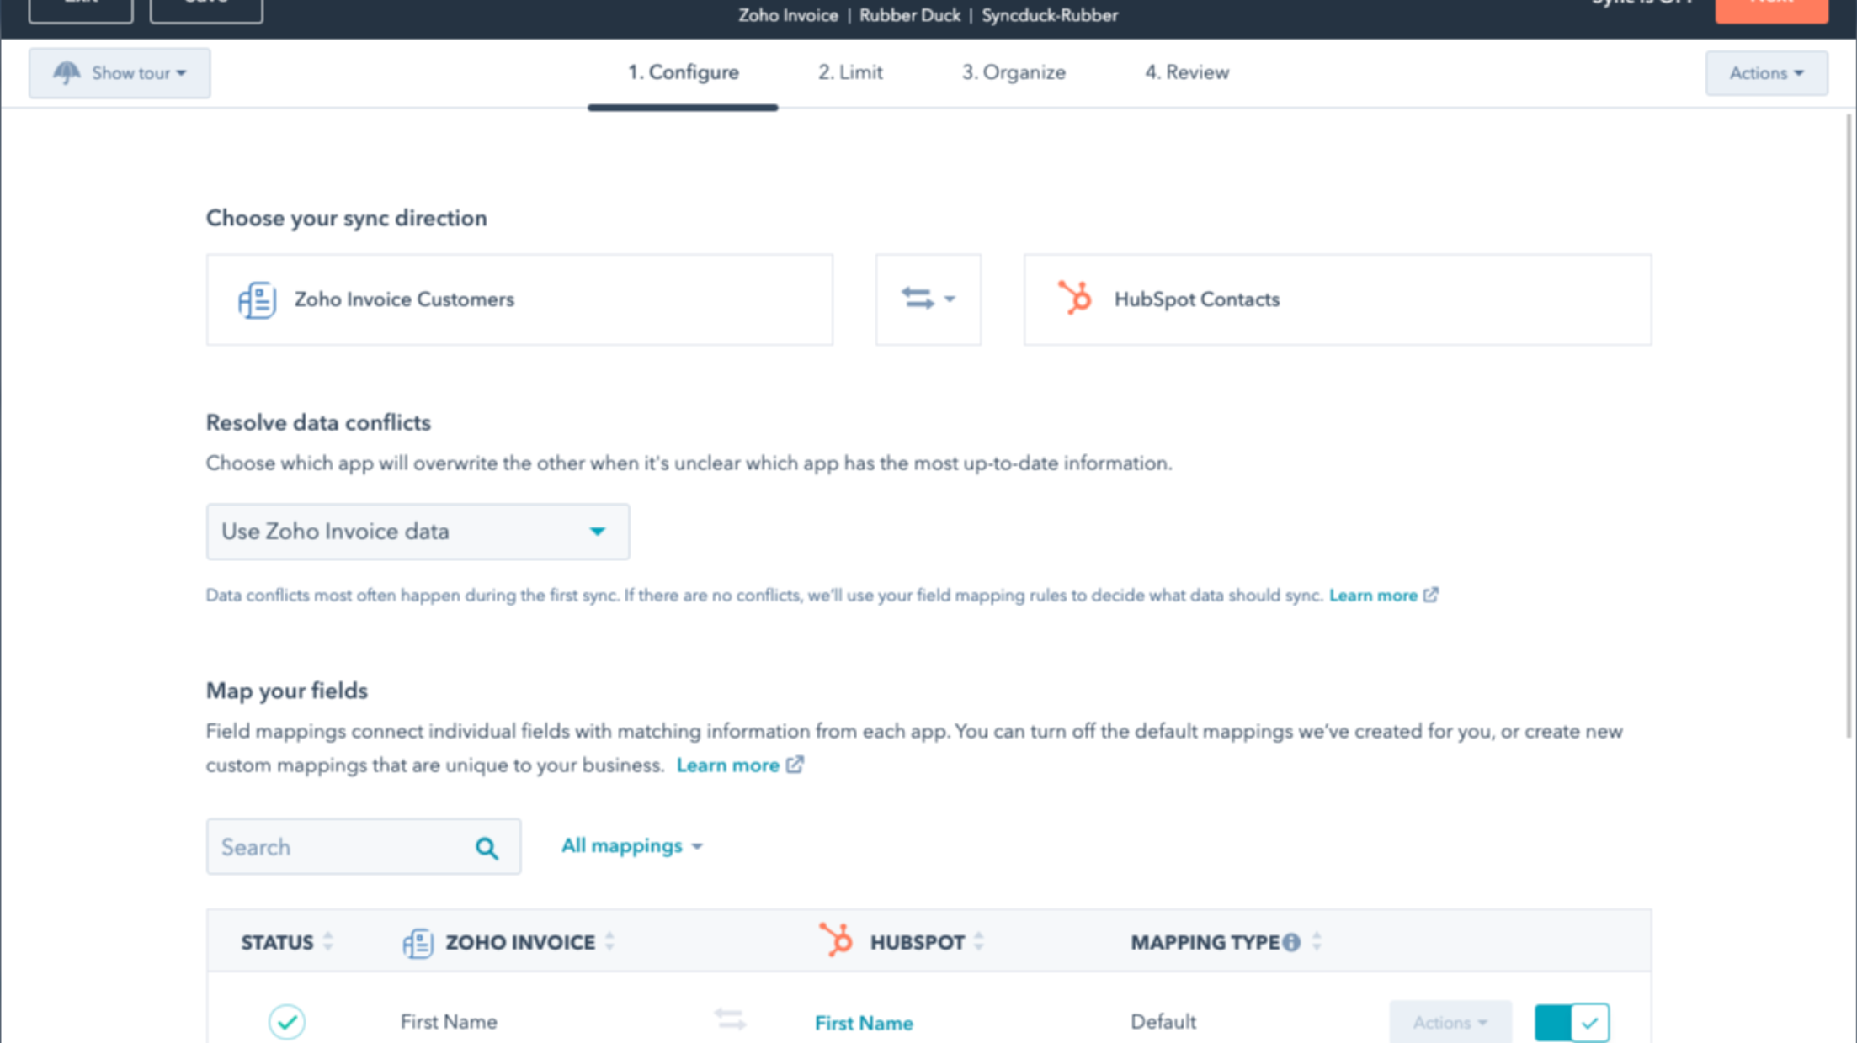This screenshot has width=1857, height=1043.
Task: Click the green status checkmark for First Name
Action: 287,1022
